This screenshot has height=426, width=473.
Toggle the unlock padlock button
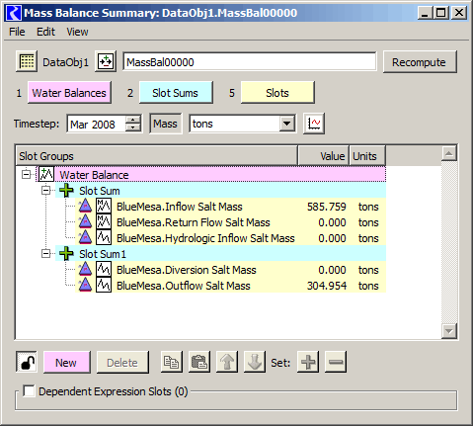27,363
